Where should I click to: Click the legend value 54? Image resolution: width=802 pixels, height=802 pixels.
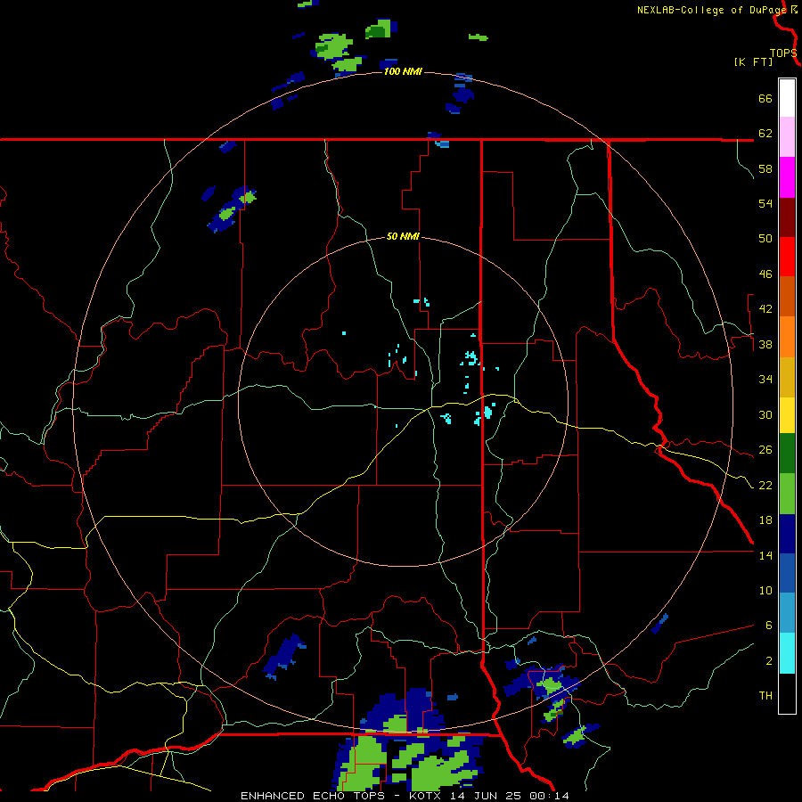(x=765, y=203)
